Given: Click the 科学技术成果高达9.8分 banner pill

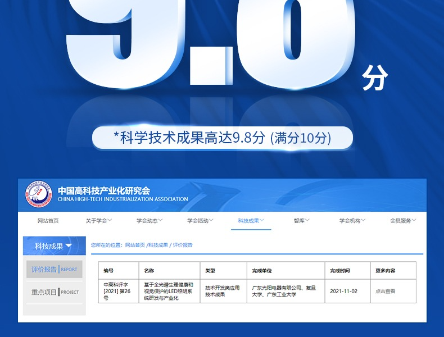Looking at the screenshot, I should (x=222, y=138).
